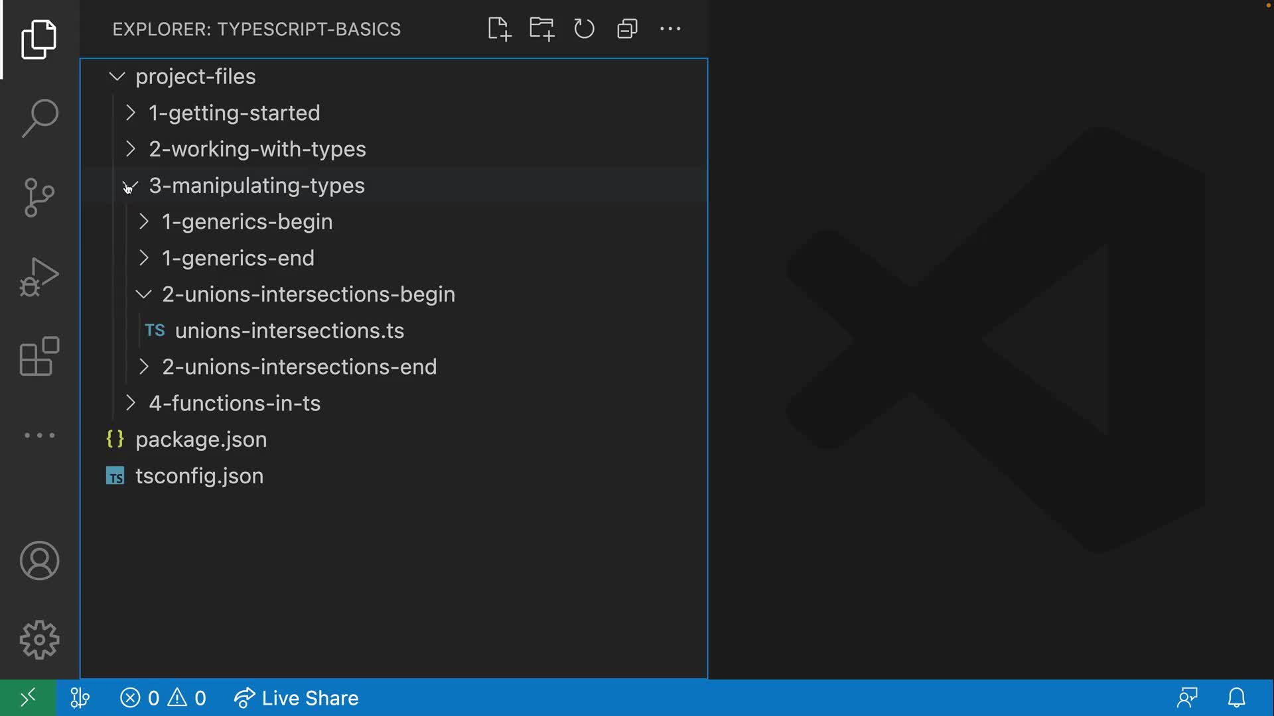Open Explorer view More Actions menu
Image resolution: width=1274 pixels, height=716 pixels.
coord(670,29)
